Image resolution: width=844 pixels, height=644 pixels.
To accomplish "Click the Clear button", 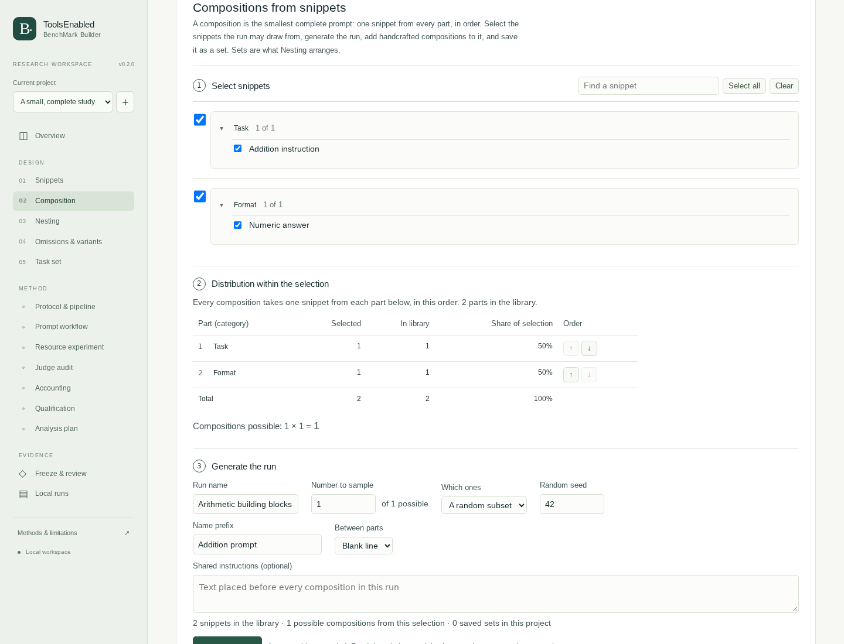I will point(784,86).
